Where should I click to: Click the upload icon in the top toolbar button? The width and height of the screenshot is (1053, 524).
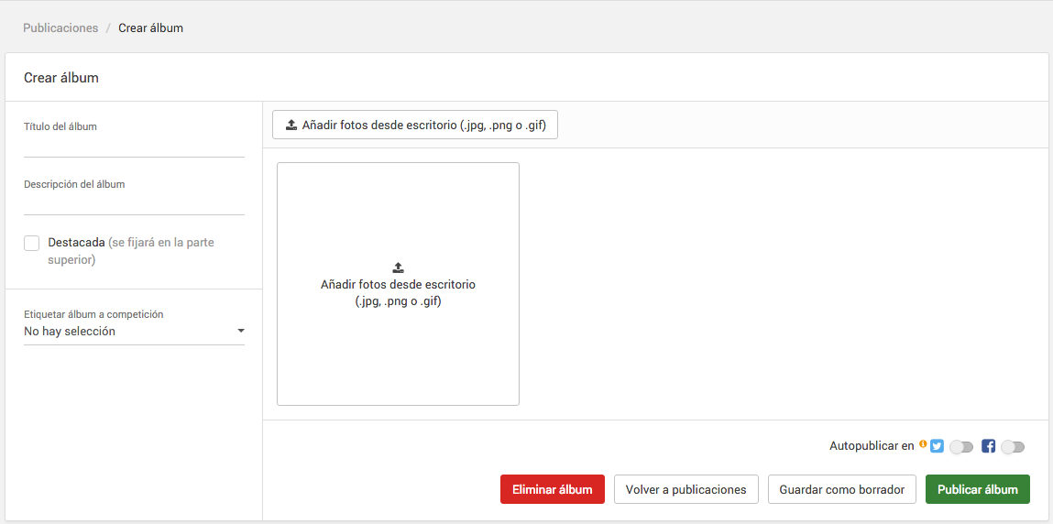(291, 126)
